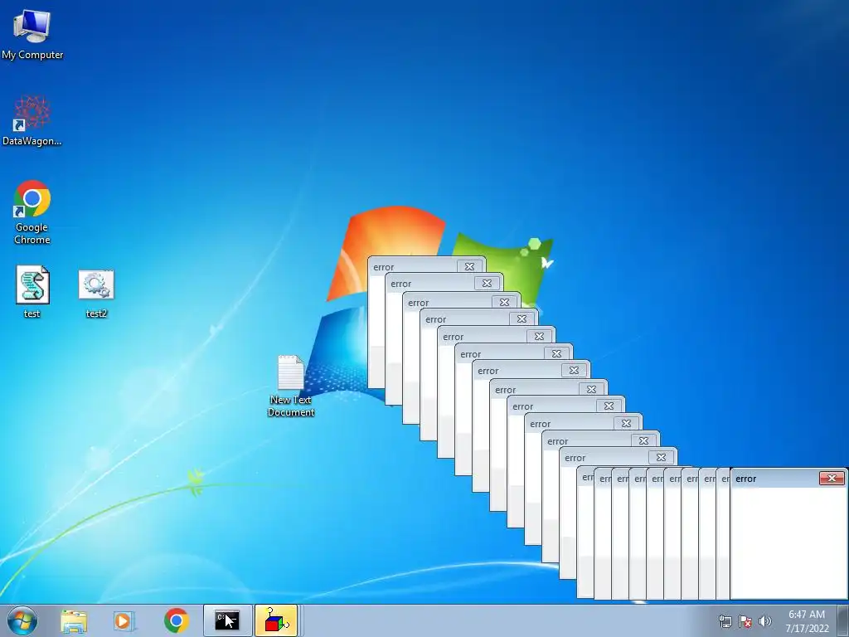This screenshot has width=849, height=637.
Task: Open the network tray icon
Action: [x=725, y=621]
